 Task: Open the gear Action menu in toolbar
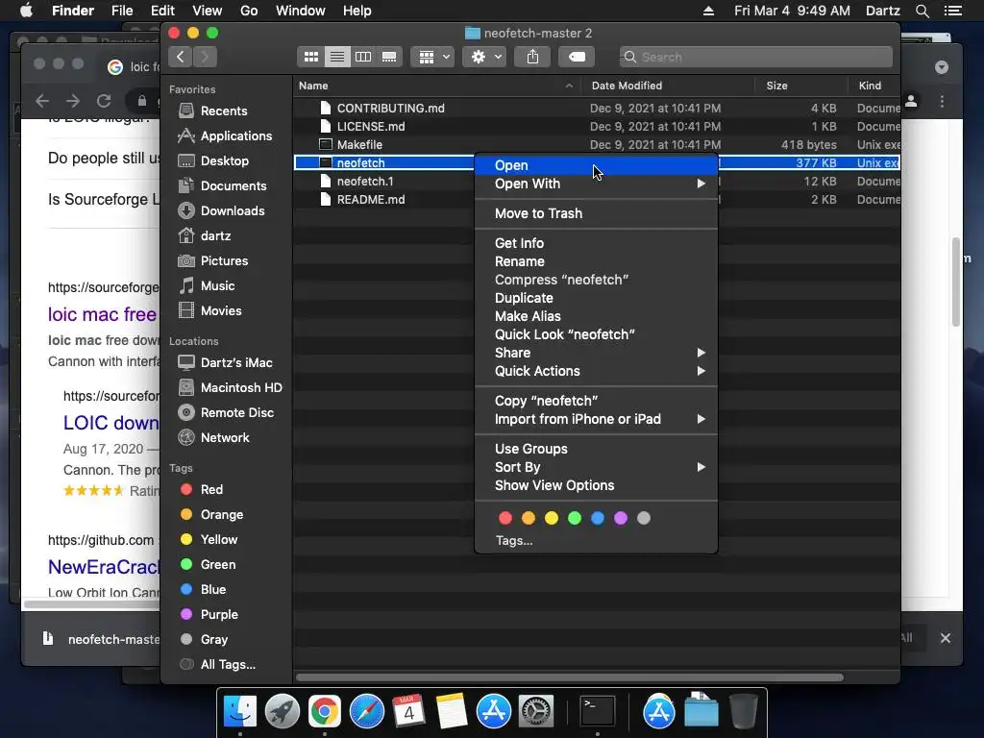[484, 57]
